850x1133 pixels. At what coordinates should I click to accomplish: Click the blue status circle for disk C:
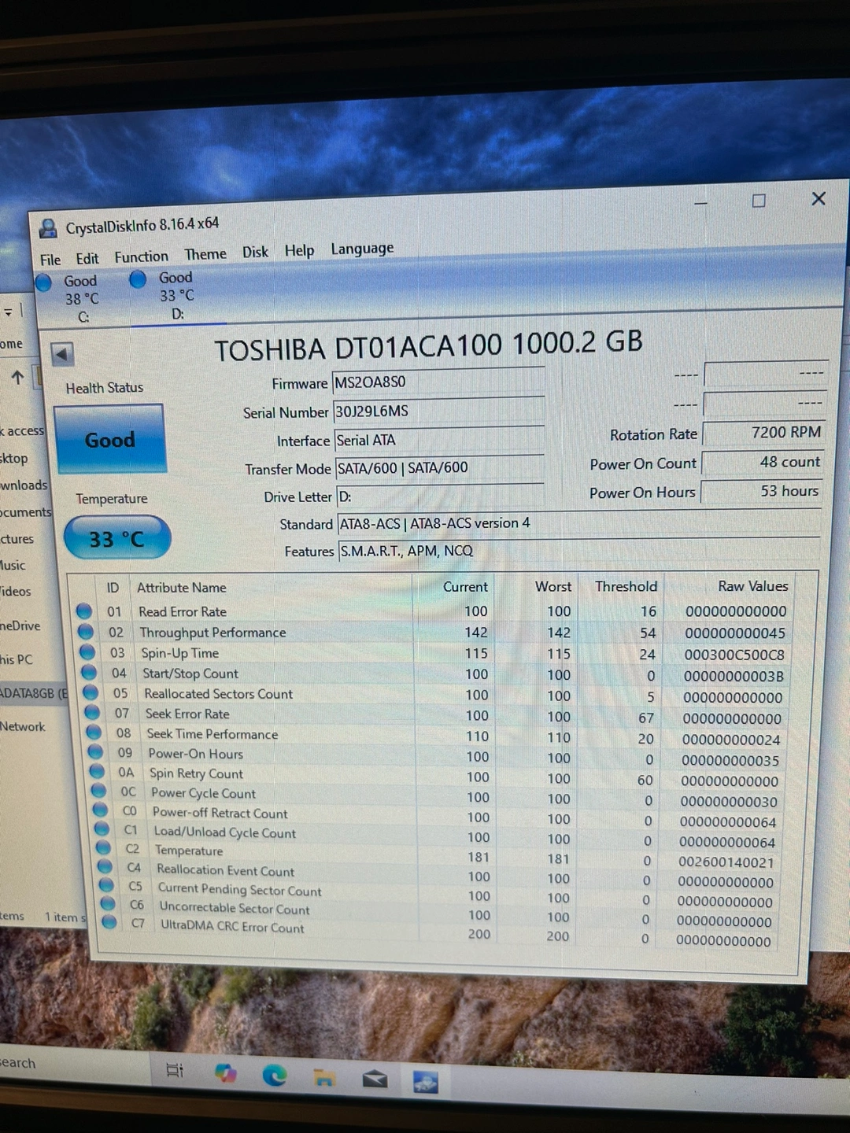click(44, 282)
